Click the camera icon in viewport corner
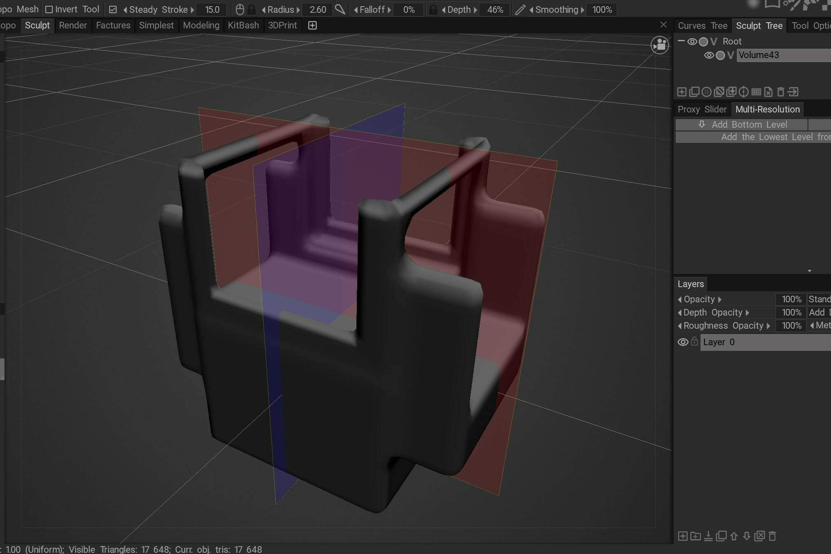 click(x=660, y=45)
